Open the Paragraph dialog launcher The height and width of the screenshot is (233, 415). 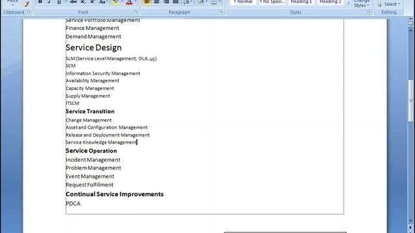[x=221, y=12]
